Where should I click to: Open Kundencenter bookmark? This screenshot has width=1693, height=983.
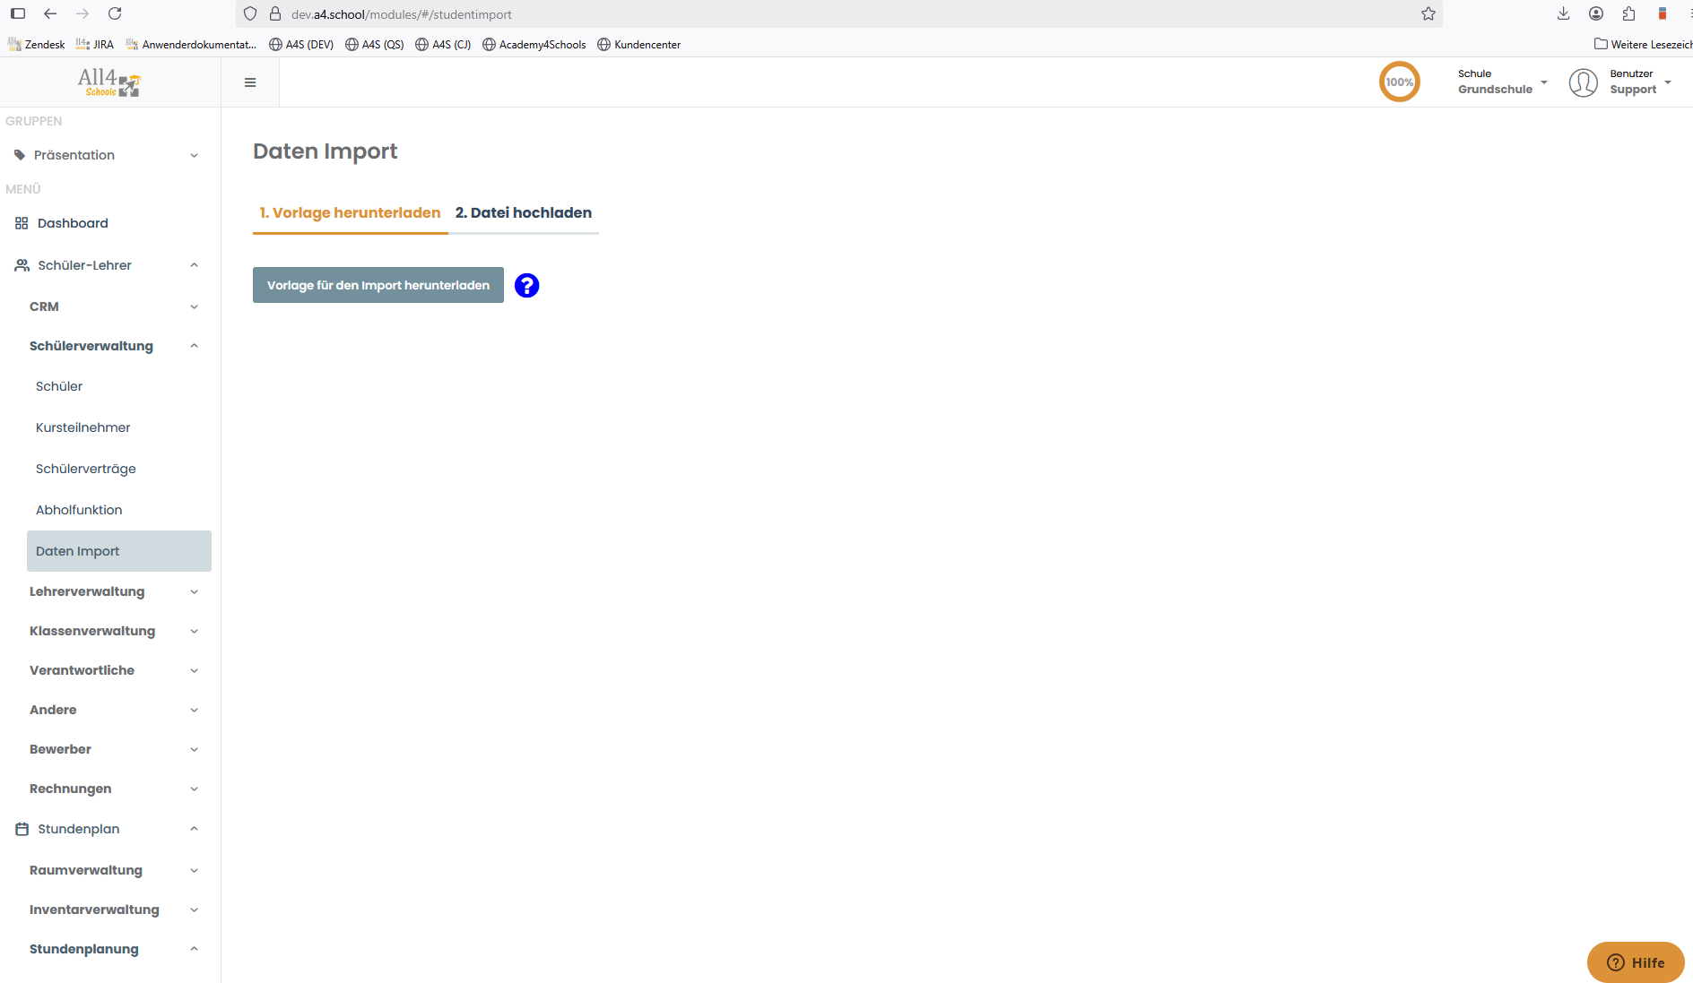tap(639, 44)
